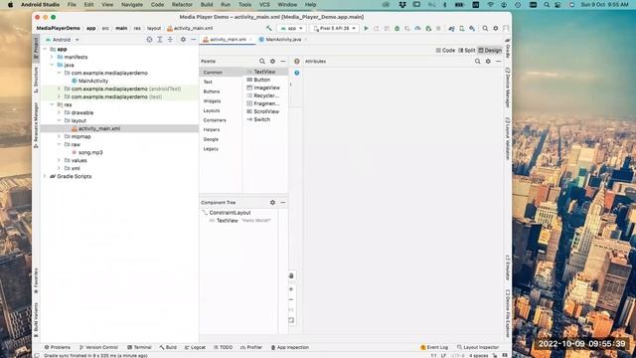Open the Profiler run icon in the top toolbar
Screen dimensions: 636x358
coord(417,29)
